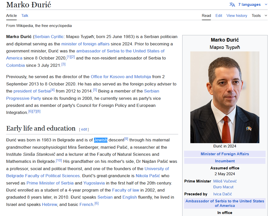The height and width of the screenshot is (216, 274).
Task: Open Ivica Dačić link in infobox
Action: tap(222, 194)
